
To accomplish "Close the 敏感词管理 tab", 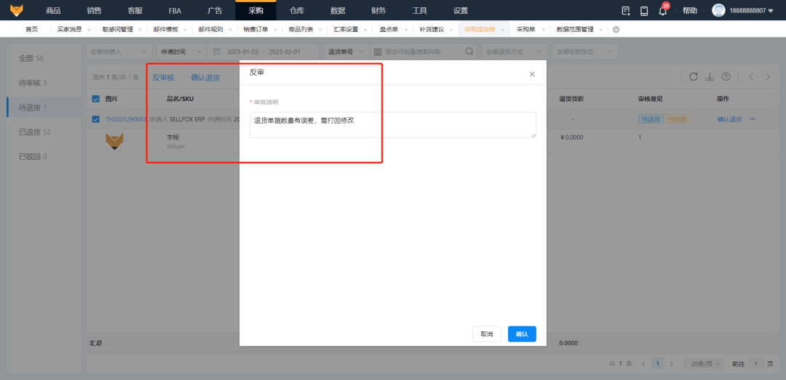I will click(x=140, y=30).
